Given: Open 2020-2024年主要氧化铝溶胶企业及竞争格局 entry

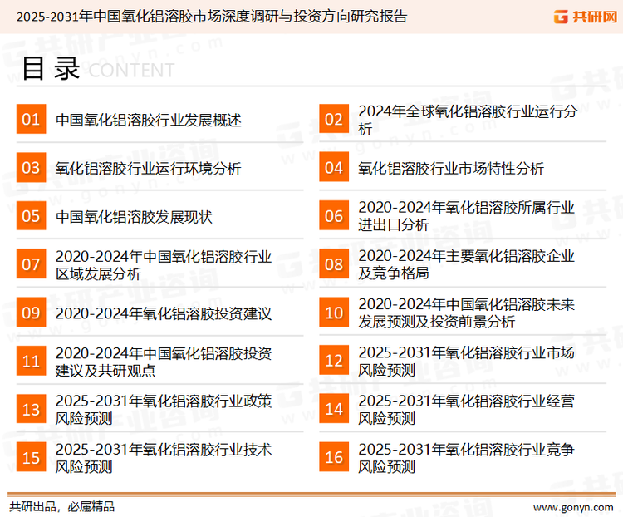Looking at the screenshot, I should (465, 264).
